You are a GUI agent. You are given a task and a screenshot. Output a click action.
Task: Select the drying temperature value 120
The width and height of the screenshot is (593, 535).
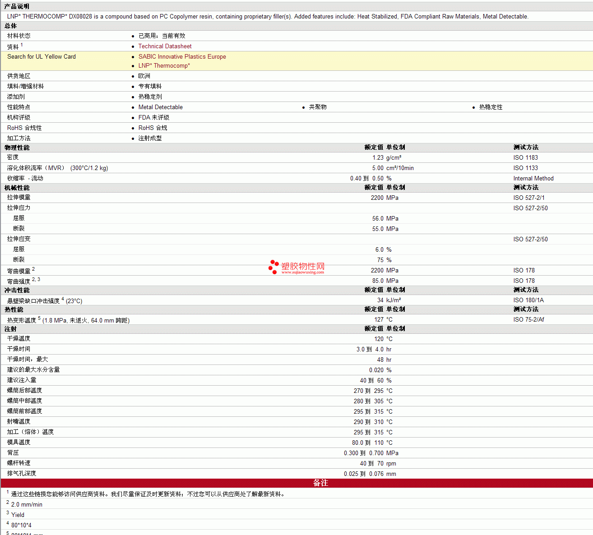(x=379, y=339)
